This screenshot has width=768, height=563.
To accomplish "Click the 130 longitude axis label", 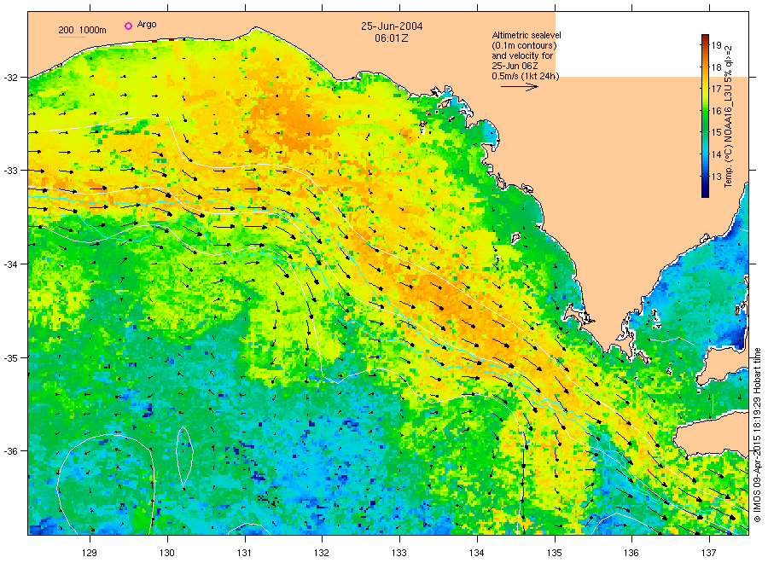I will [x=167, y=553].
